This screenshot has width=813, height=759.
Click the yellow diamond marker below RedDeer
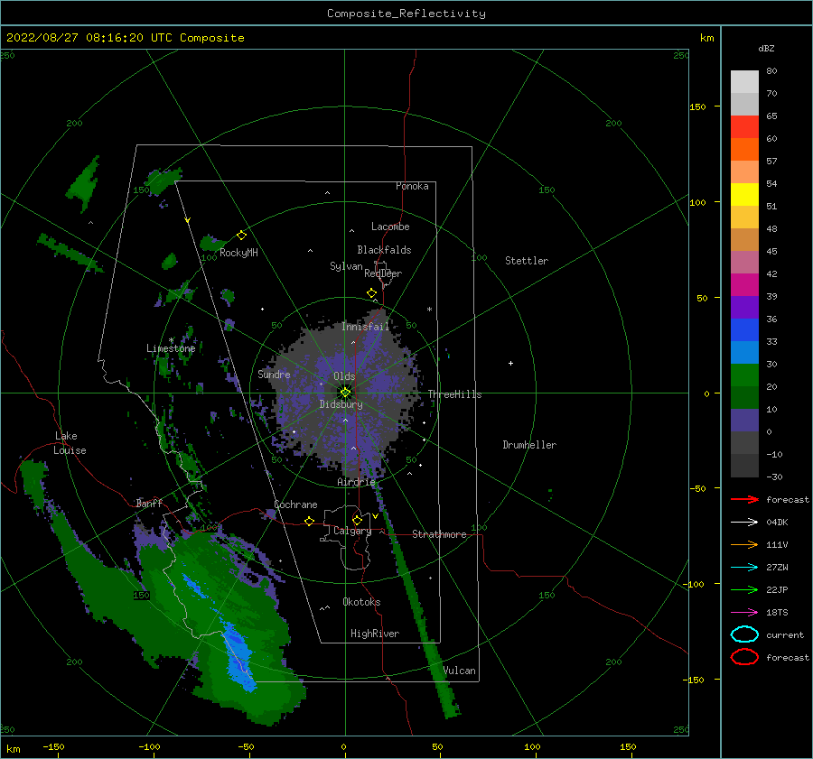pos(371,293)
